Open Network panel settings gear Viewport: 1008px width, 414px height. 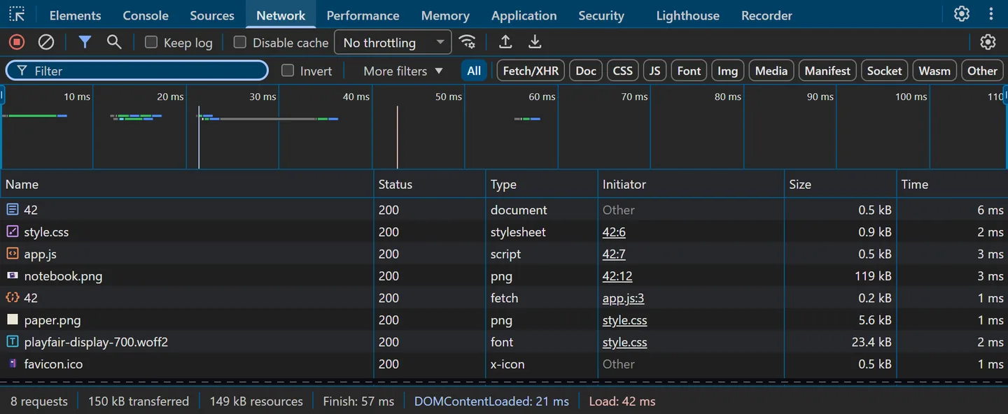988,42
